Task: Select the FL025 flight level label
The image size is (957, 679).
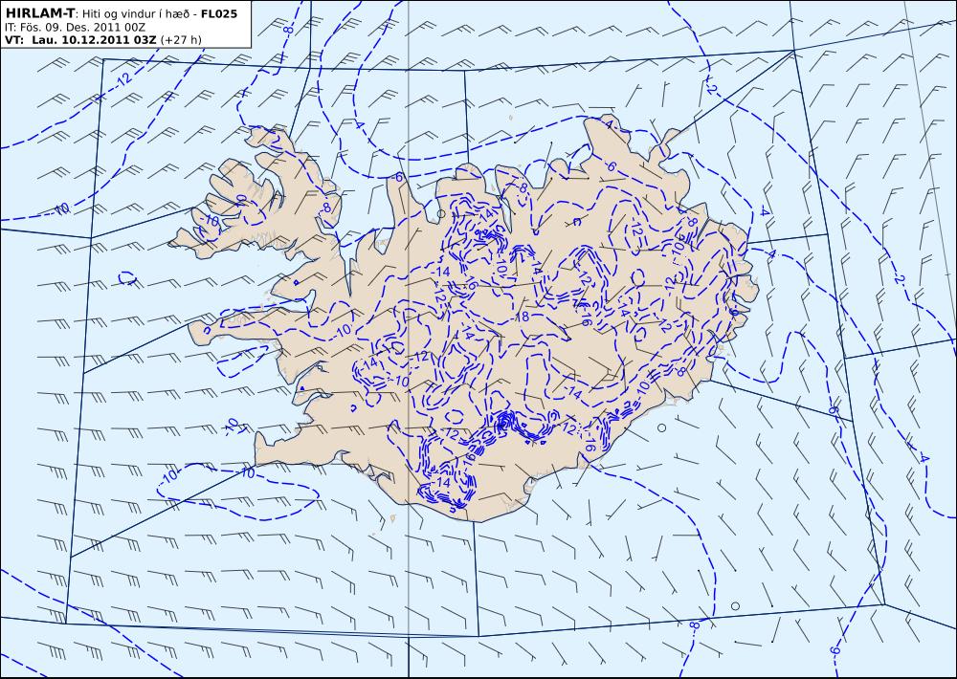Action: pyautogui.click(x=219, y=13)
